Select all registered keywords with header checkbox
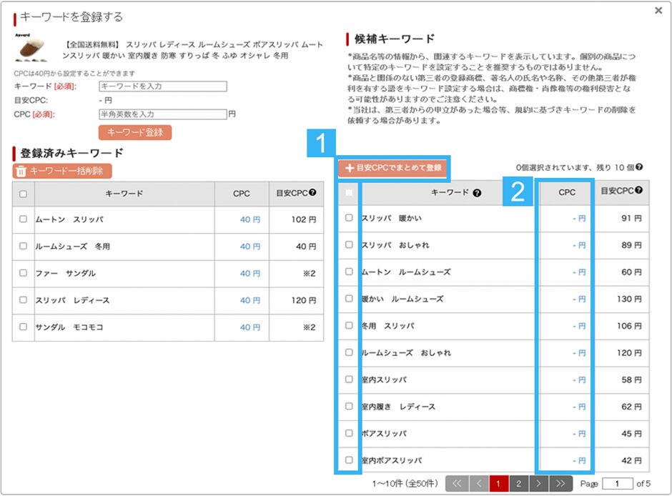Screen dimensions: 672x496 click(23, 194)
